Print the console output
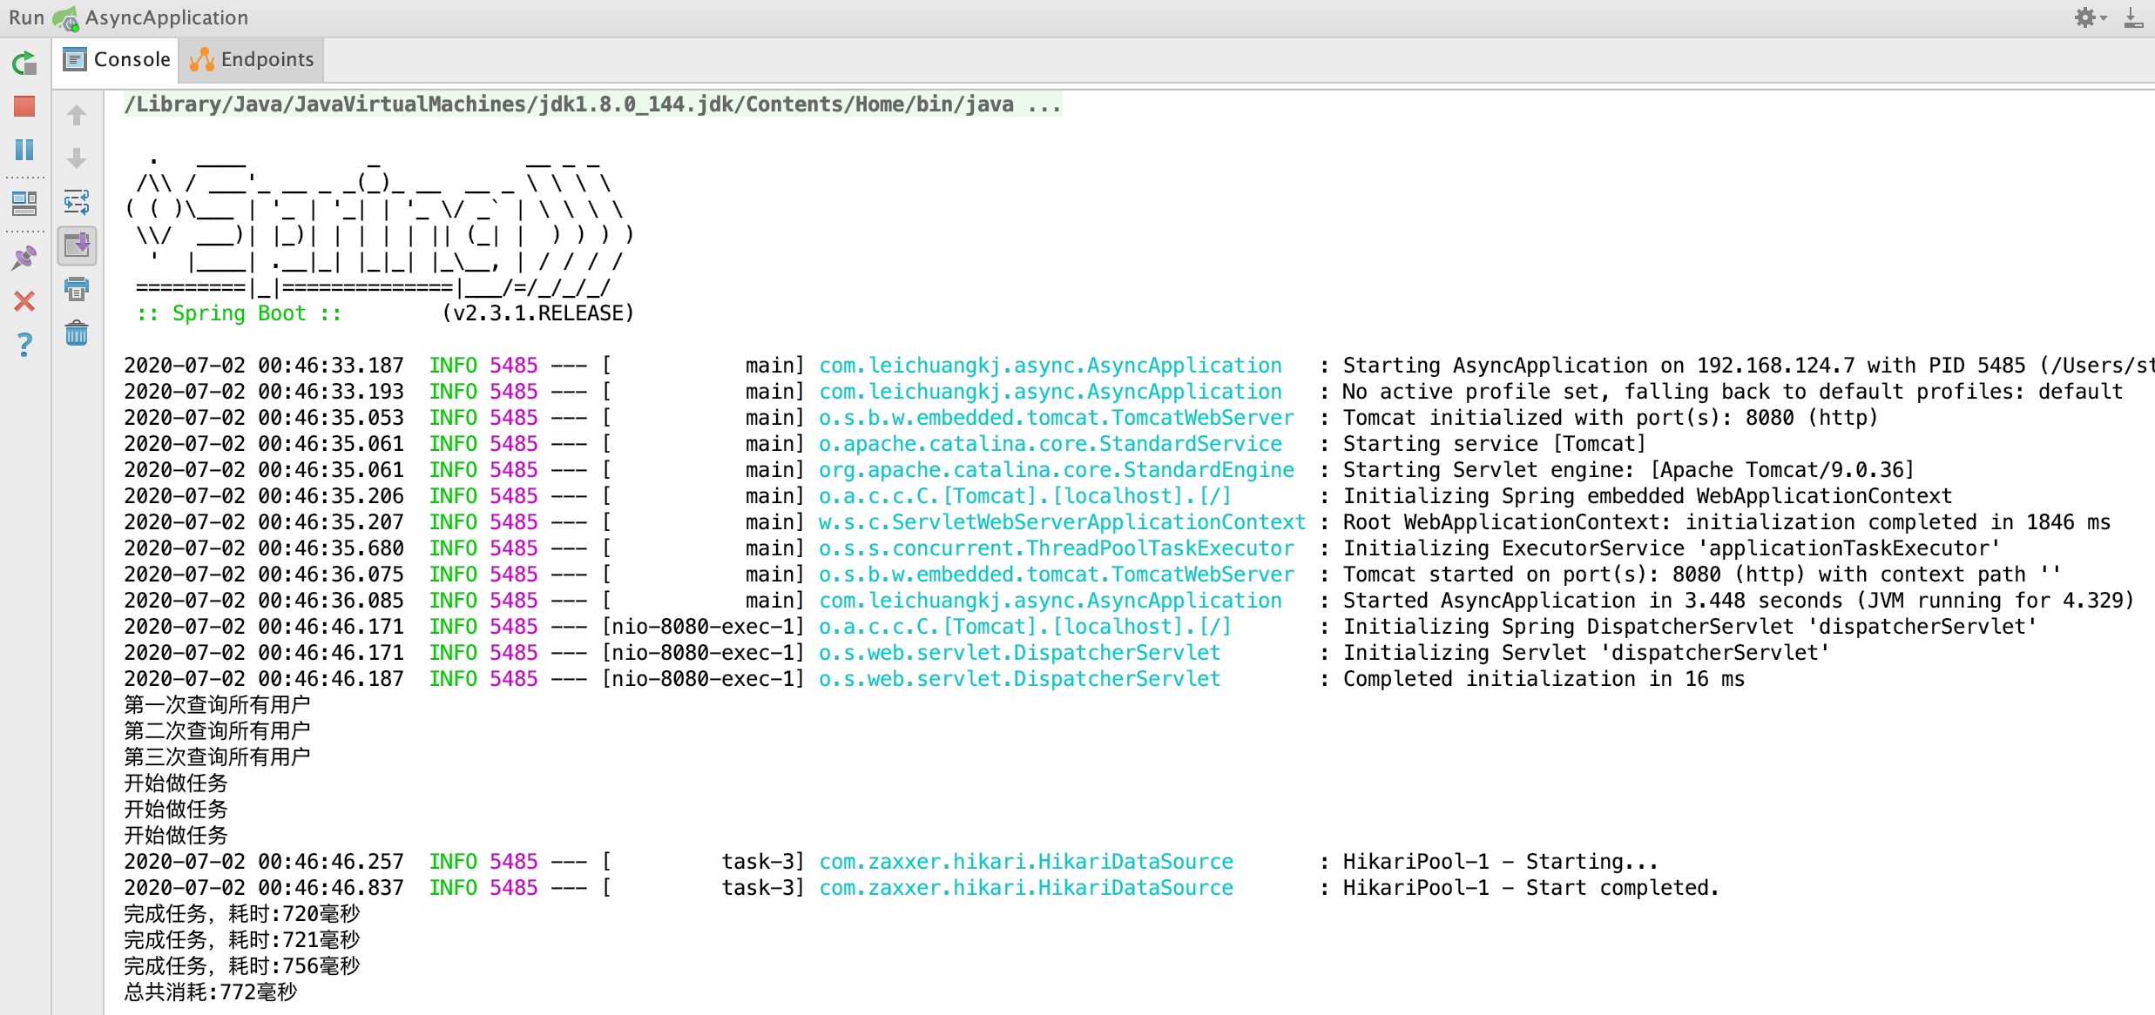 77,289
